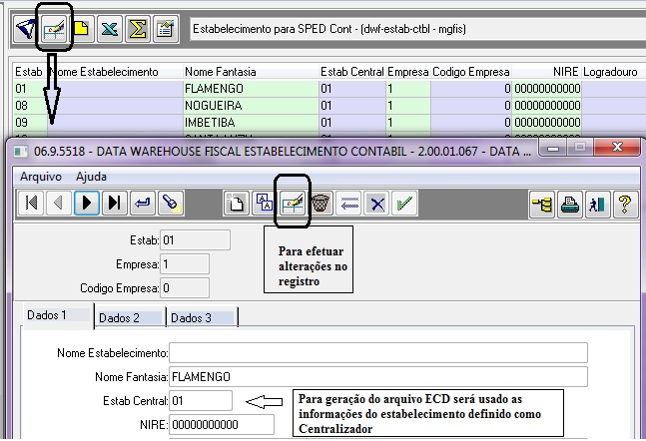
Task: Confirm changes with green checkmark icon
Action: click(404, 203)
